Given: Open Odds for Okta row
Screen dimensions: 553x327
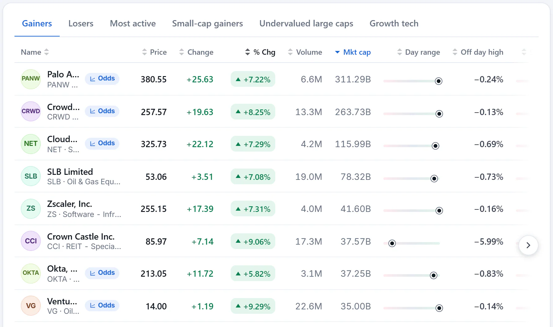Looking at the screenshot, I should pos(102,273).
